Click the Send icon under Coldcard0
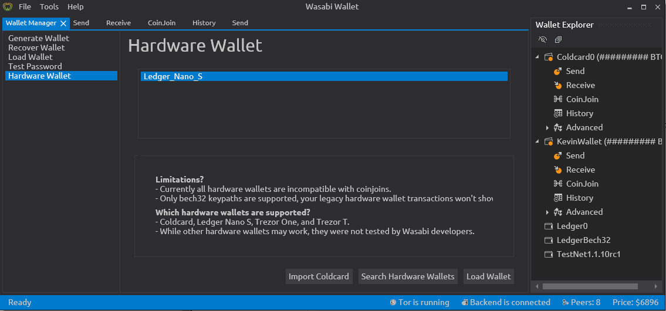The height and width of the screenshot is (311, 666). (x=558, y=71)
